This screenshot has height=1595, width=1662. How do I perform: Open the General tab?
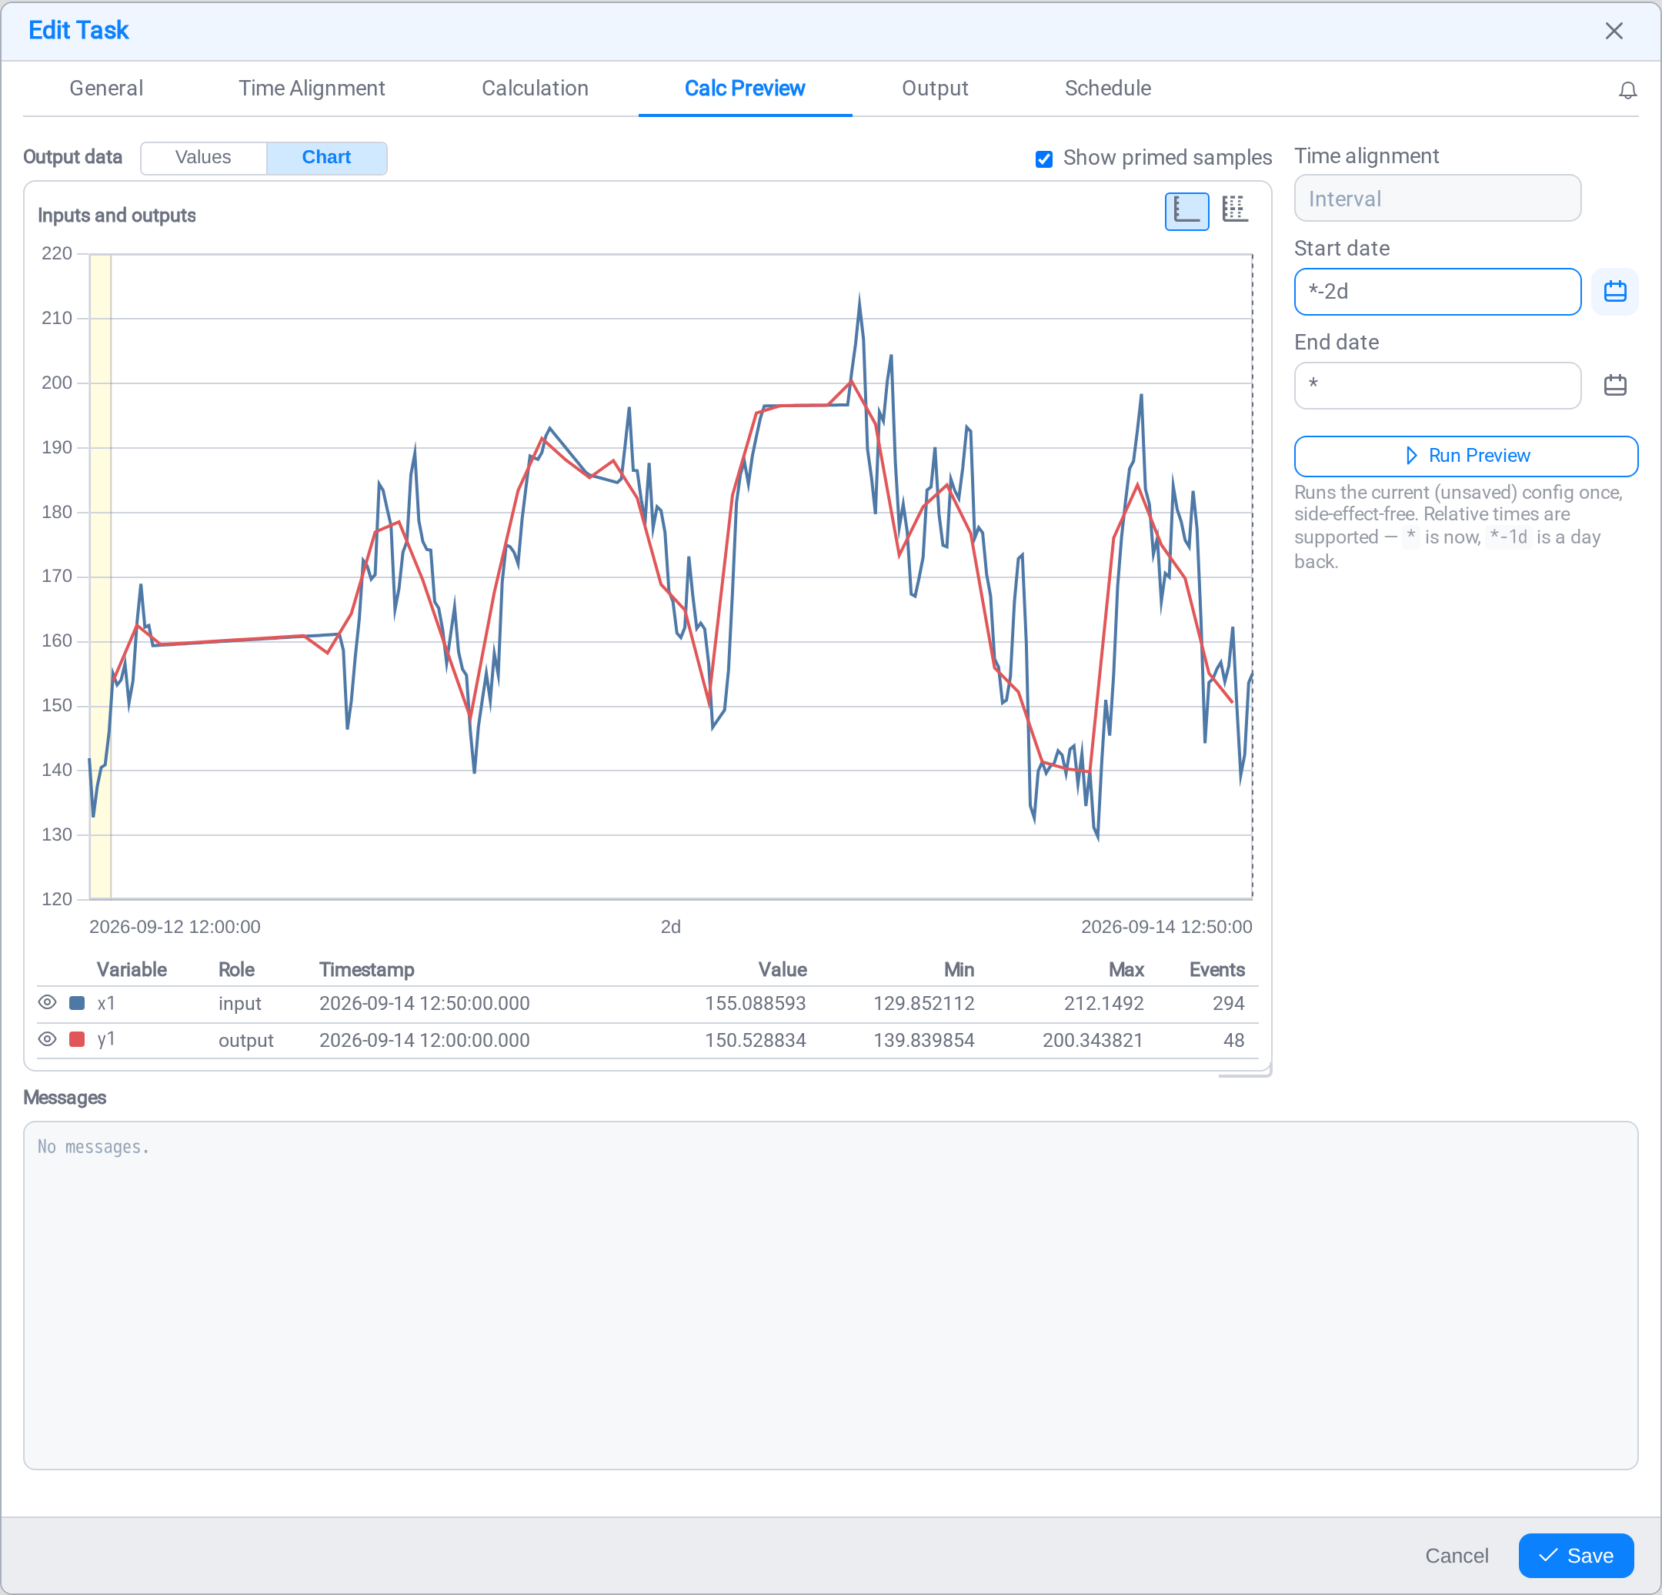[x=106, y=89]
